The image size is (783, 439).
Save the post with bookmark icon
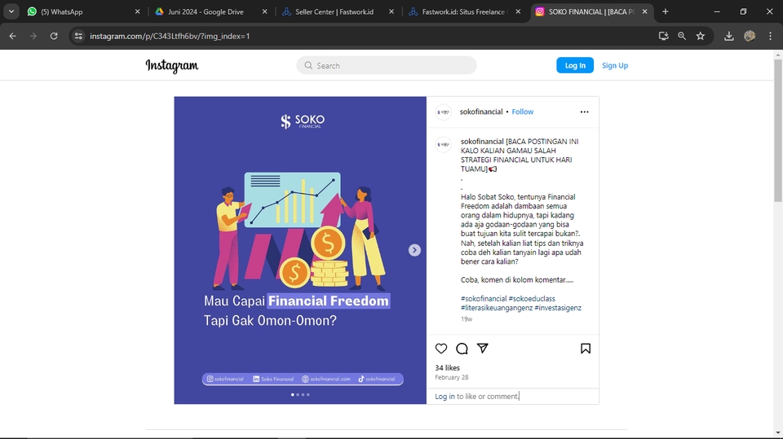(x=586, y=349)
